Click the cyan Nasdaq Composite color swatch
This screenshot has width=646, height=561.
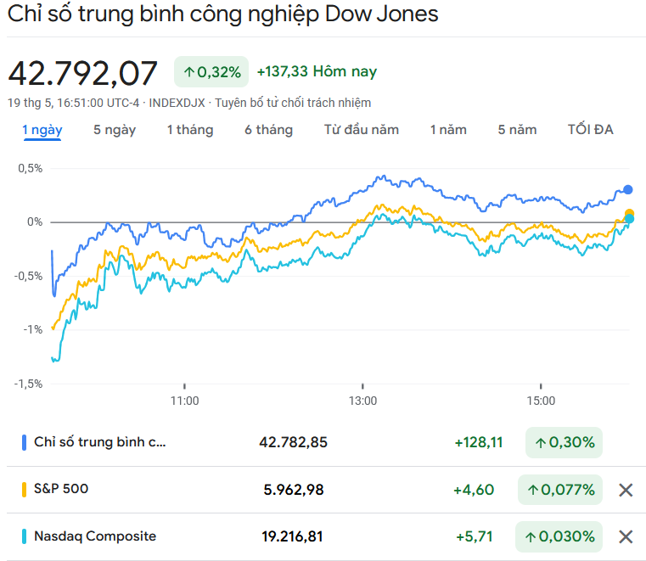(x=24, y=536)
